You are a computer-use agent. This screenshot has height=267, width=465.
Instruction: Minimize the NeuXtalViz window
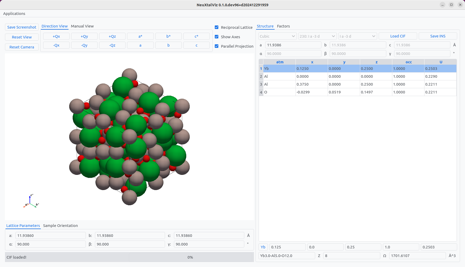442,5
